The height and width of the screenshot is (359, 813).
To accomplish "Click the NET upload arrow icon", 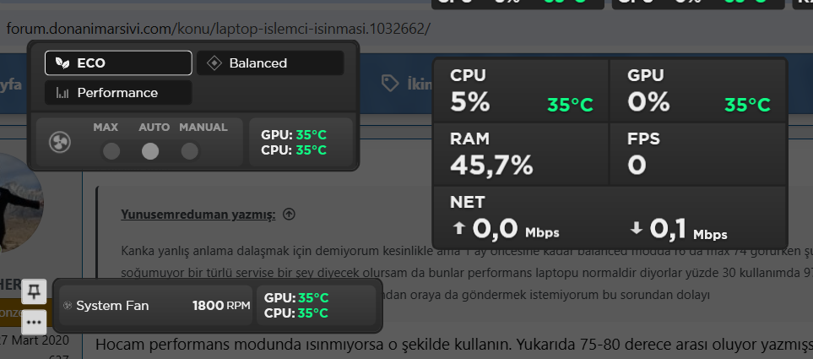I will pos(459,227).
